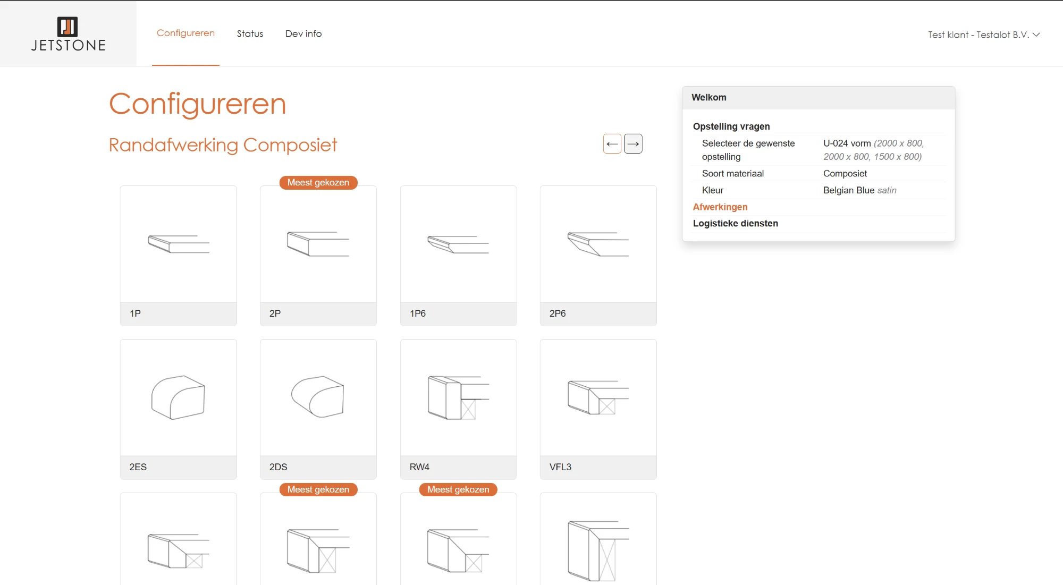Click the U-024 vorm value

coord(873,150)
